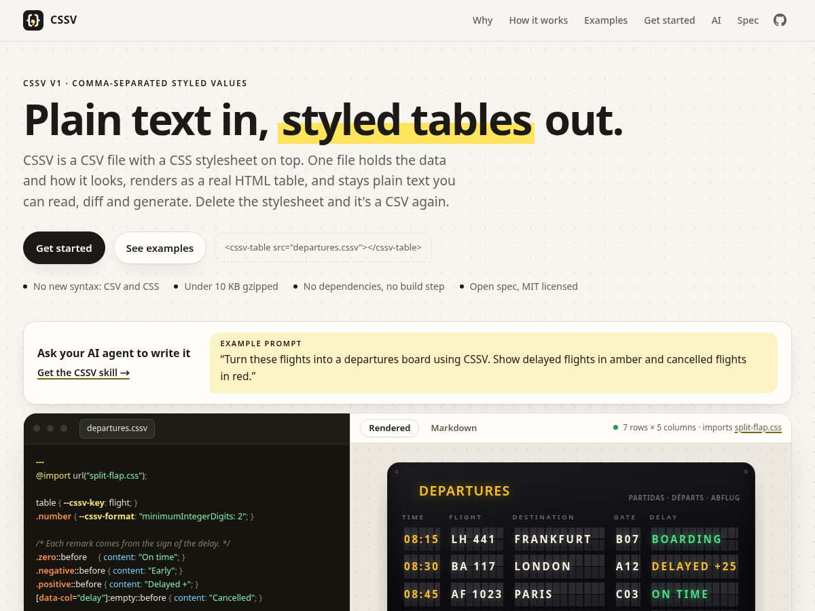The image size is (815, 611).
Task: Open the AI nav item
Action: click(716, 20)
